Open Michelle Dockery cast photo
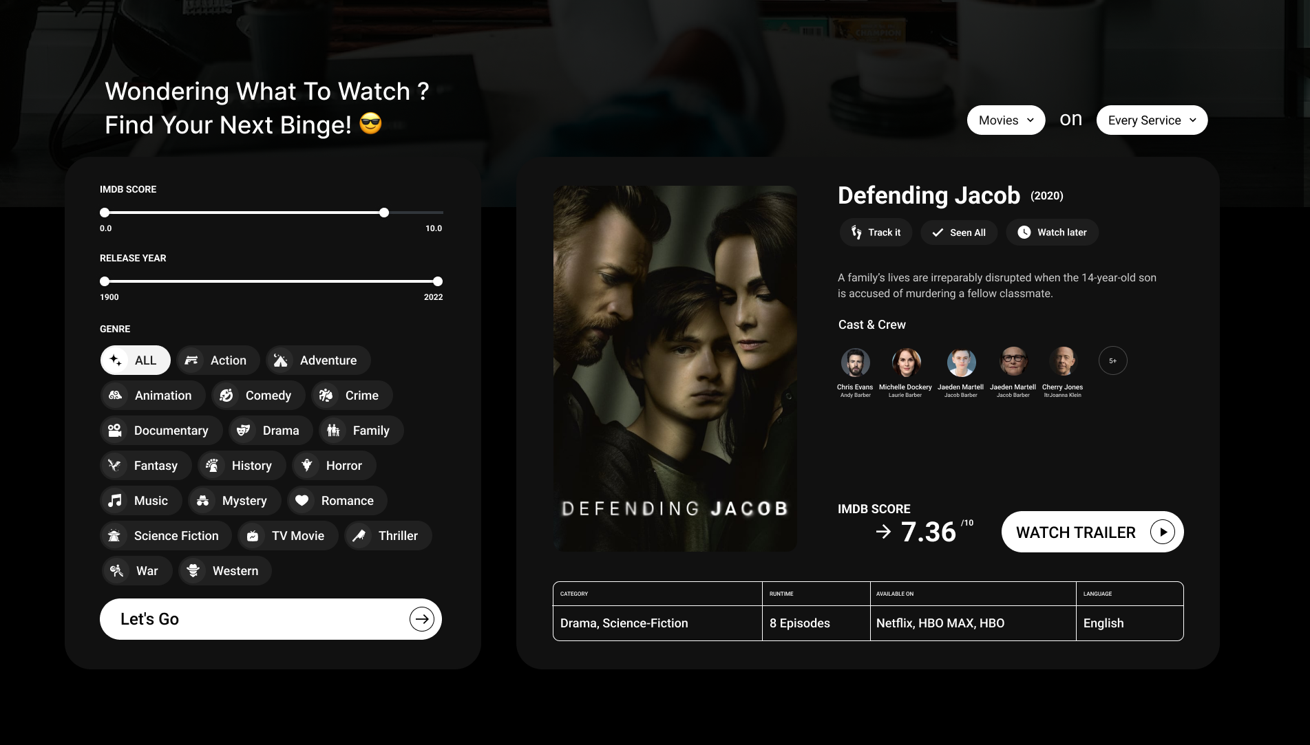 click(906, 362)
